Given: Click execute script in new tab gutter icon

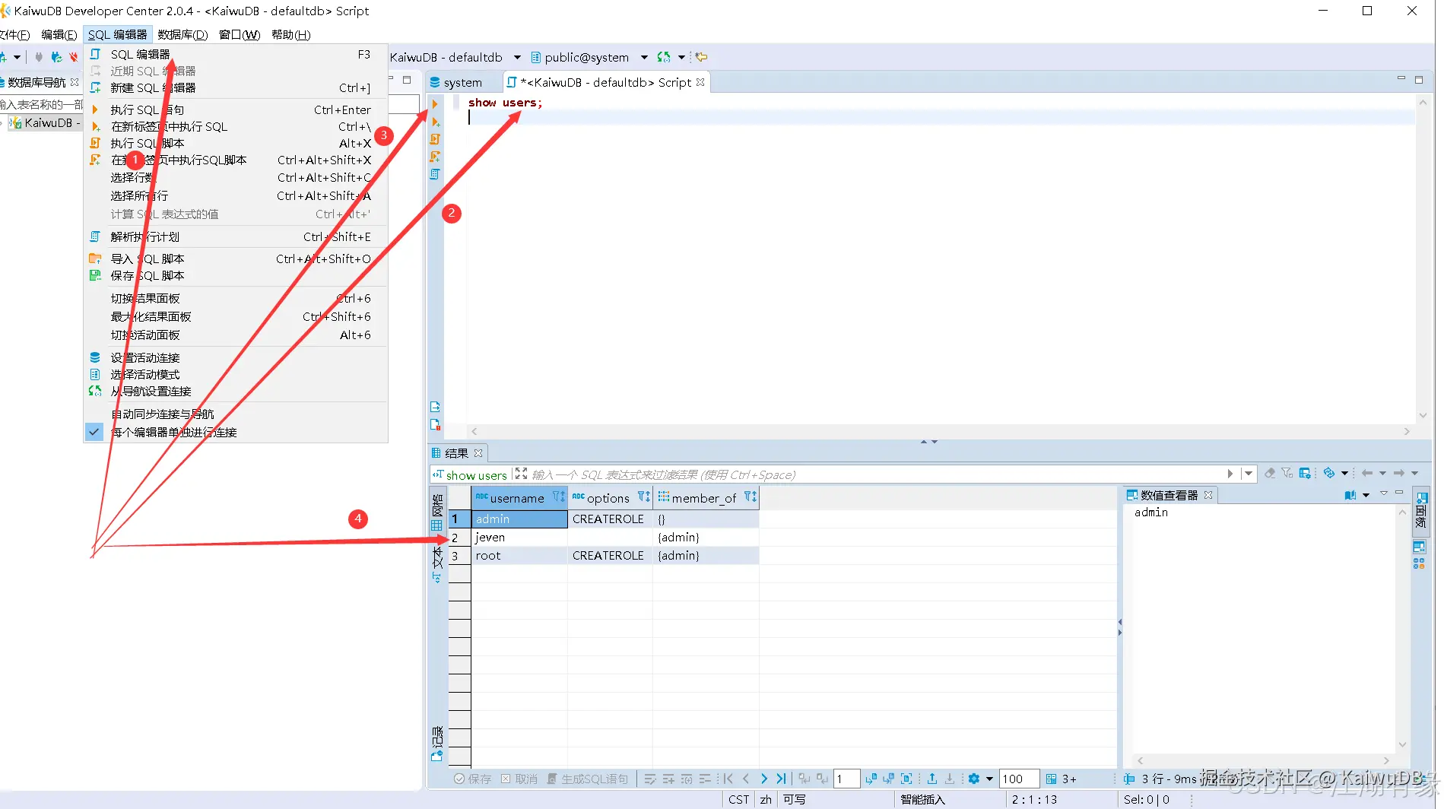Looking at the screenshot, I should pyautogui.click(x=435, y=157).
